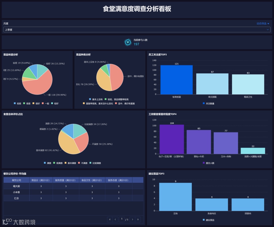Click 不满意 50 slice in overall rating pie

pos(82,142)
